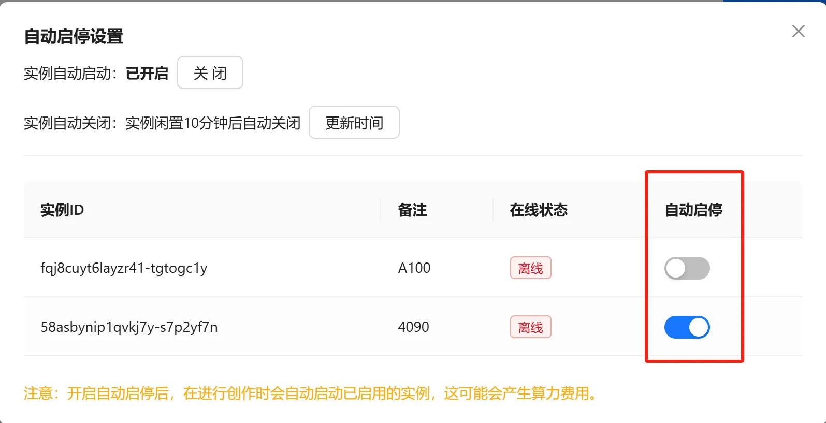
Task: Select instance ID fqj8cuyt6layzr41-tgtogc1y
Action: (x=124, y=268)
